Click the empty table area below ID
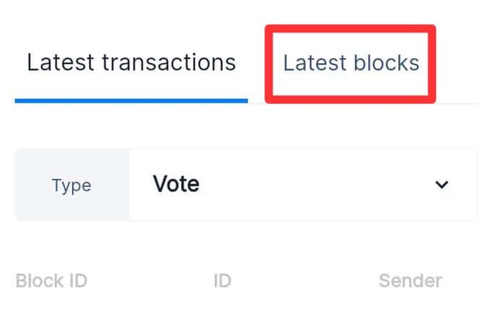The width and height of the screenshot is (495, 326). click(222, 309)
